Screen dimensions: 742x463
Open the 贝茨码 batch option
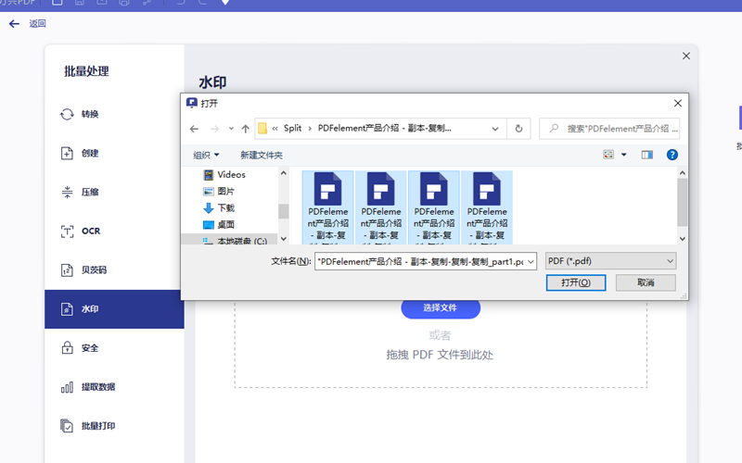(114, 270)
